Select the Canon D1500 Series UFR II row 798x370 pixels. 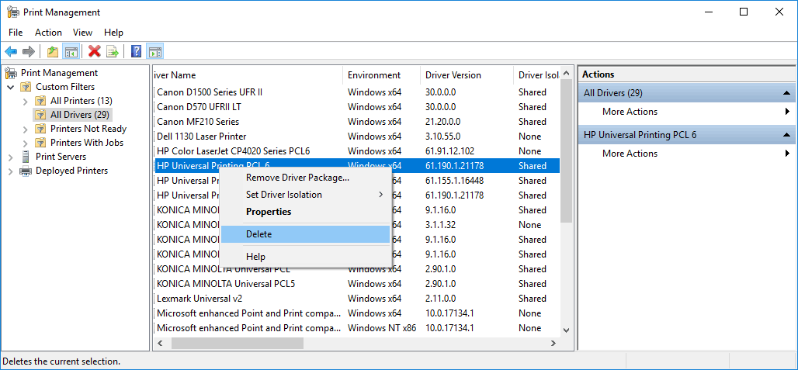click(356, 92)
